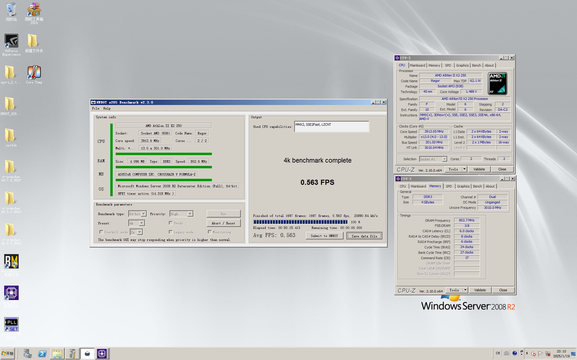Viewport: 577px width, 360px height.
Task: Switch to About tab in lower CPU-Z
Action: point(490,186)
